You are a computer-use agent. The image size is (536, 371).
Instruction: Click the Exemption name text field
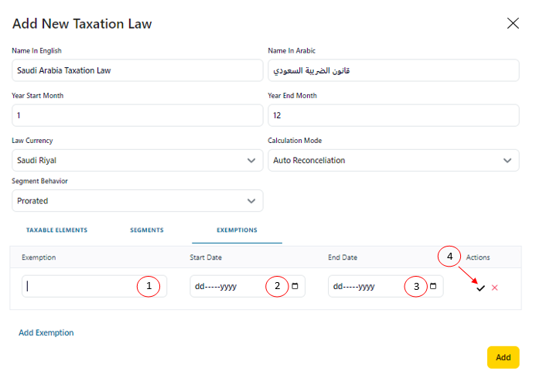point(94,286)
